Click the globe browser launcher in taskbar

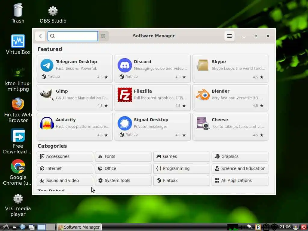pyautogui.click(x=23, y=227)
